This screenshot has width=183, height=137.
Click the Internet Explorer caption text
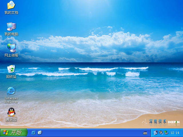pyautogui.click(x=11, y=100)
